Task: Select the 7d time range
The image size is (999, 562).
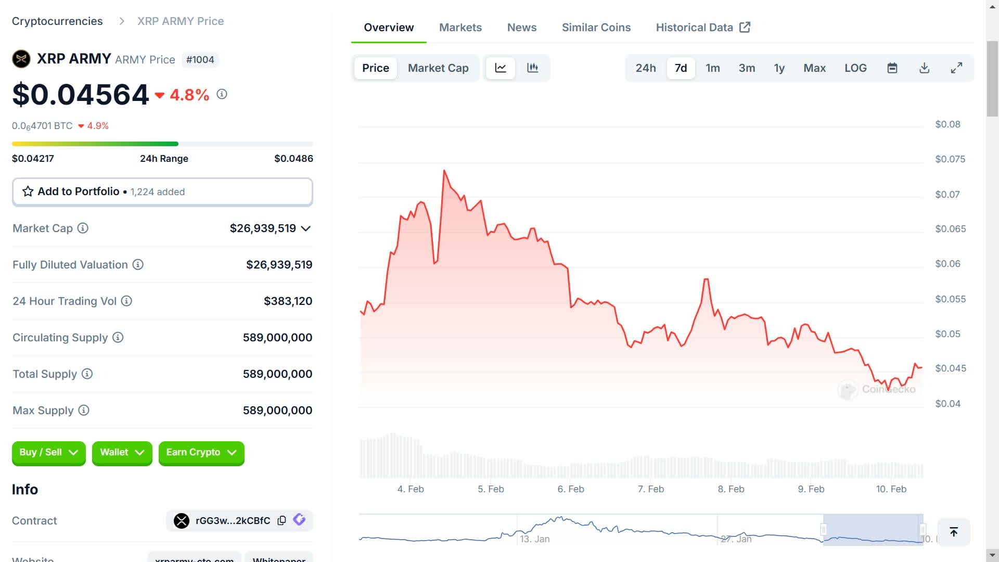Action: 681,68
